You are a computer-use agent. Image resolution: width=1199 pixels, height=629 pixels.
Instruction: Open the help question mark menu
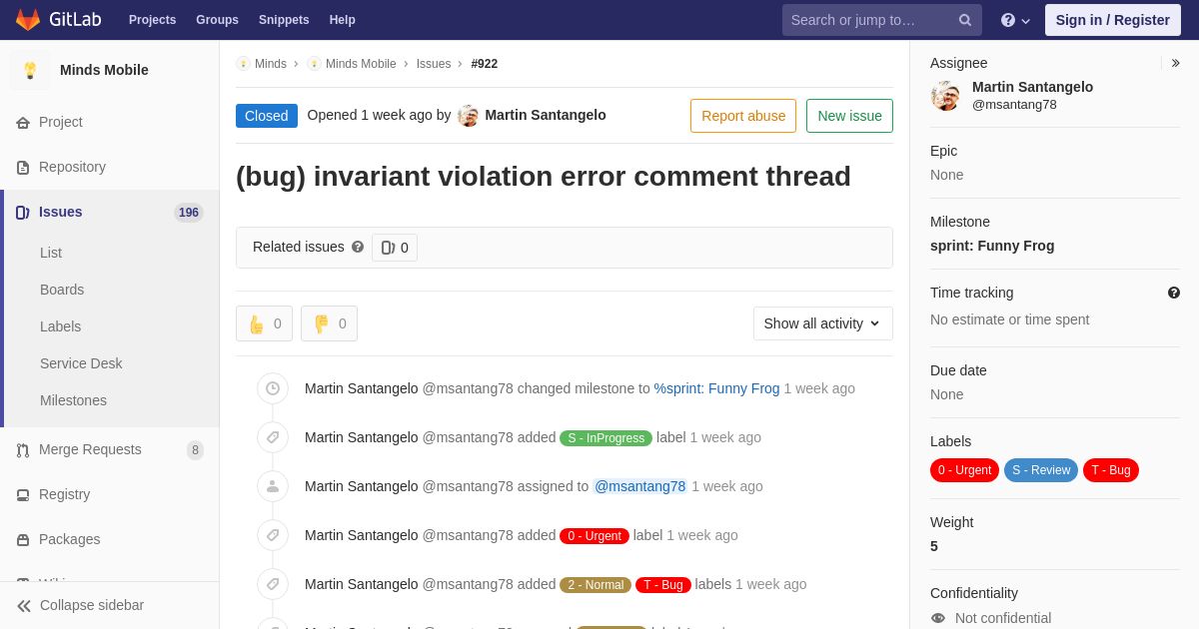pyautogui.click(x=1015, y=20)
